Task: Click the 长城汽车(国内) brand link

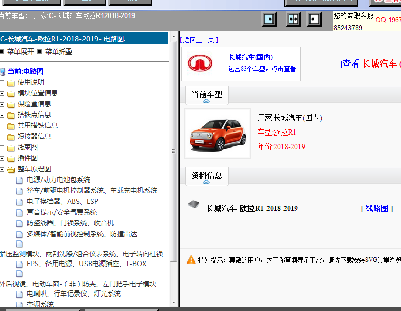Action: click(x=250, y=57)
